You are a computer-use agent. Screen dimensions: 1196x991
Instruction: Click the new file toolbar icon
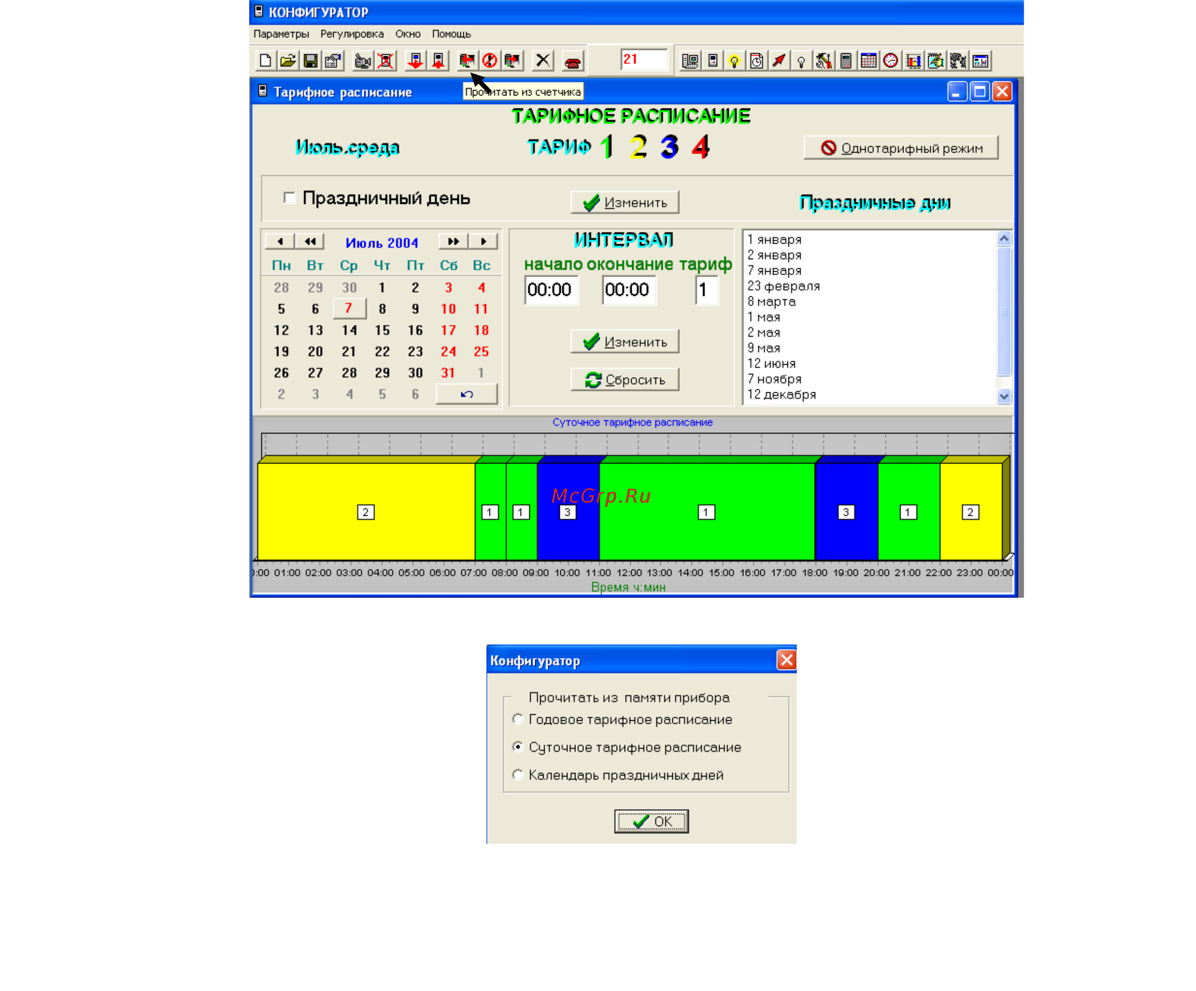(265, 60)
